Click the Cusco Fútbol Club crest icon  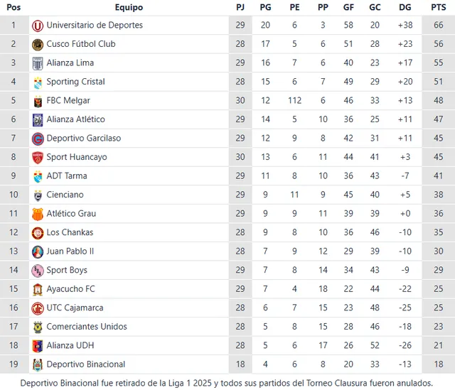click(38, 44)
